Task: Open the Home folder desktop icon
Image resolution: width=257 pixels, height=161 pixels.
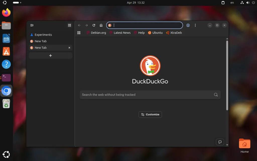Action: (x=244, y=146)
